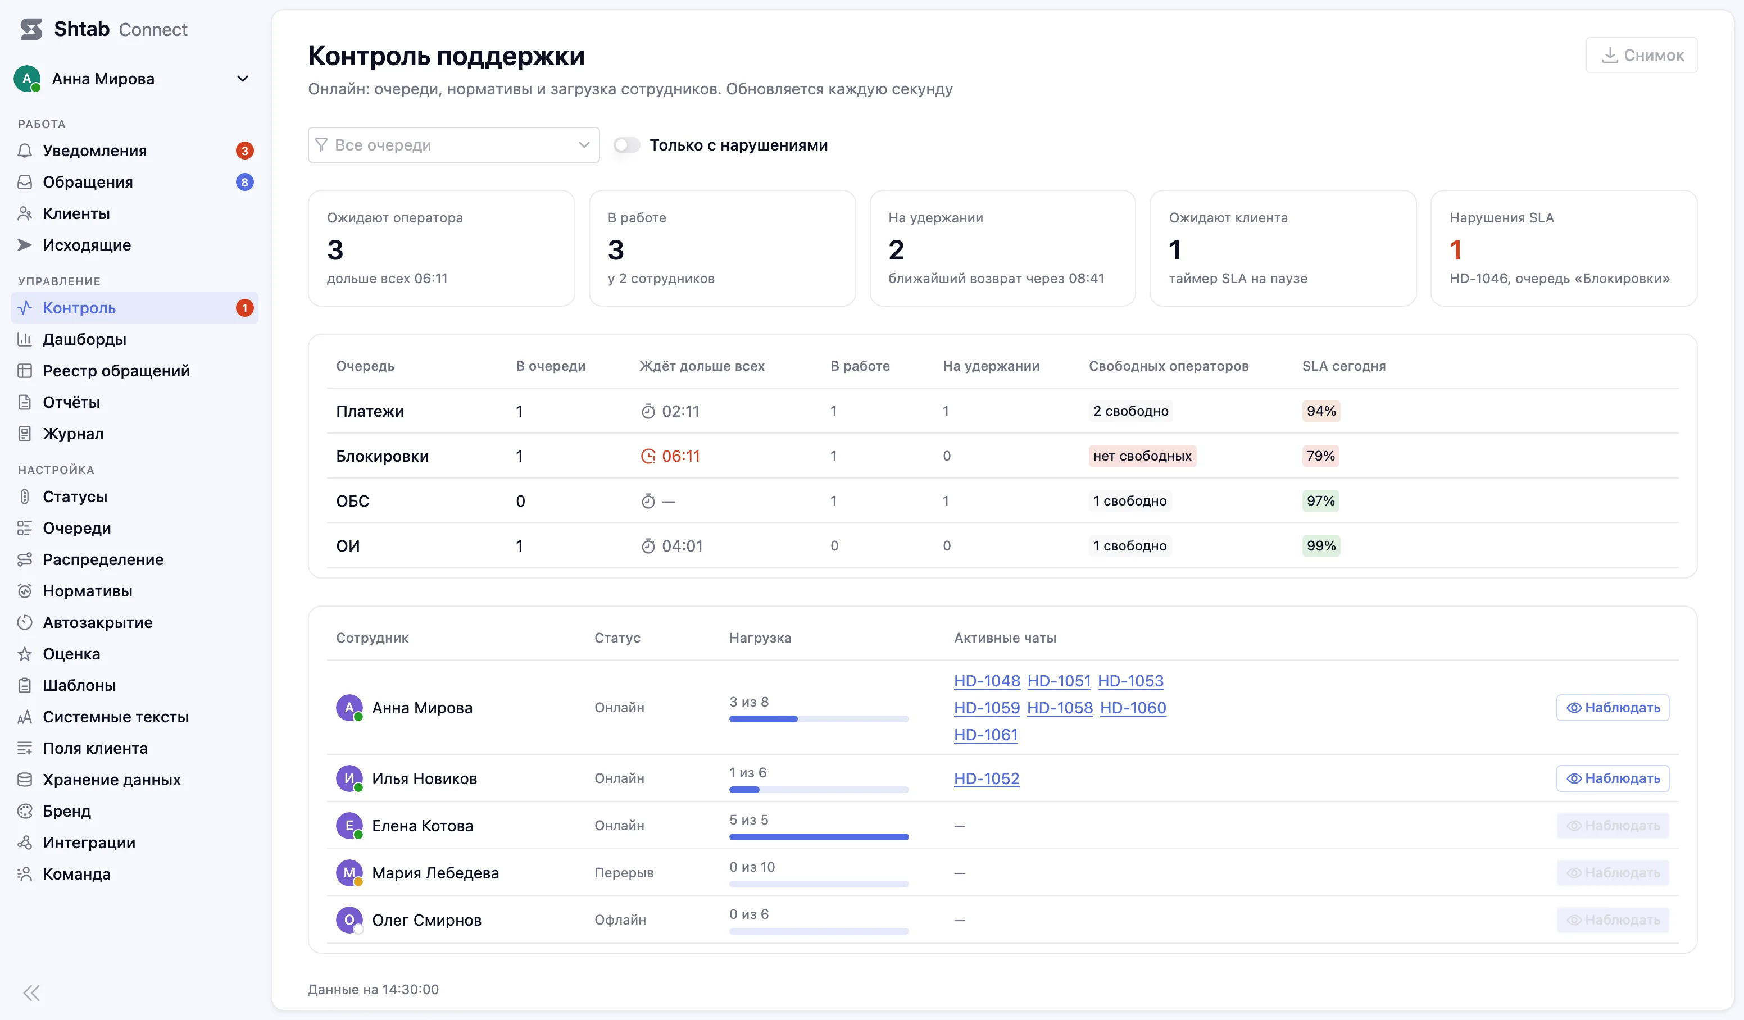Click the Платежи queue name
1744x1020 pixels.
pyautogui.click(x=370, y=411)
